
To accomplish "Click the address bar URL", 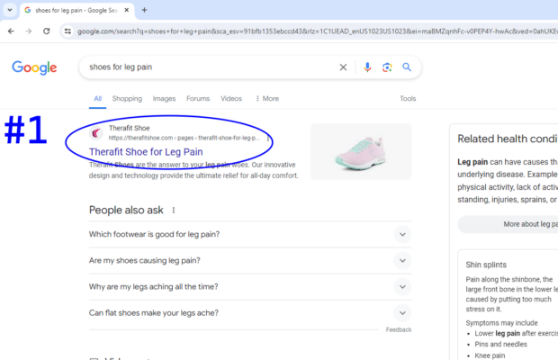I will tap(317, 31).
